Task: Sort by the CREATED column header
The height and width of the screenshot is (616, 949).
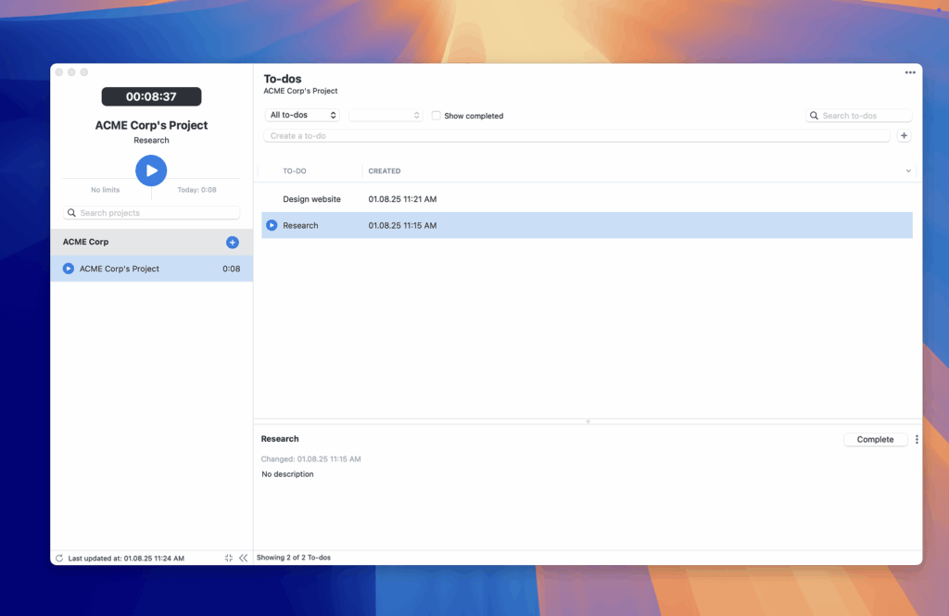Action: pyautogui.click(x=385, y=171)
